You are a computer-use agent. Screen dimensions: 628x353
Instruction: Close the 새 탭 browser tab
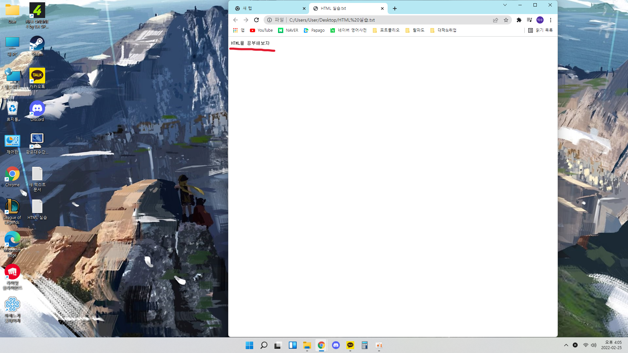click(304, 8)
